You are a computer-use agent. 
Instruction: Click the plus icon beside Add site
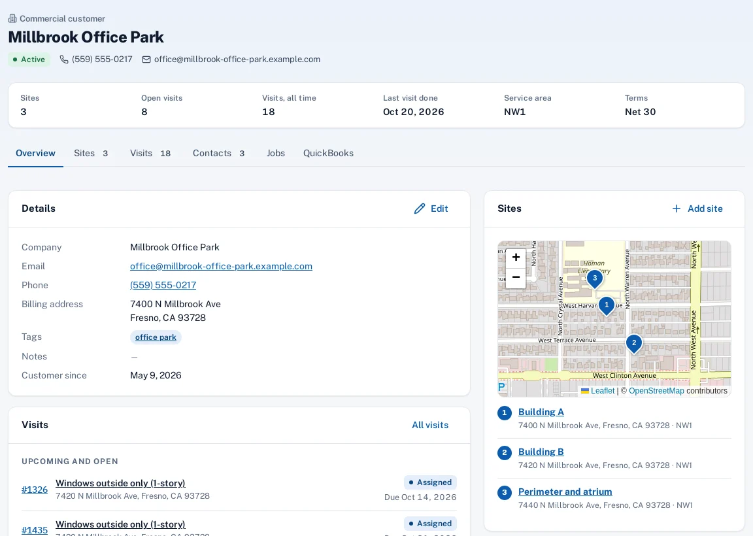676,209
